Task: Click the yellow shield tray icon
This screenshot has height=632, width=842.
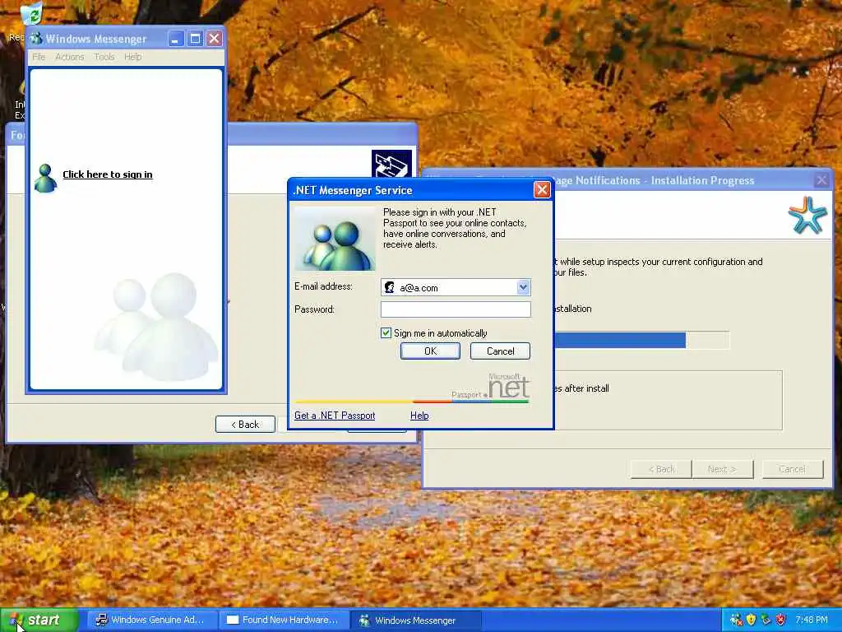Action: [751, 620]
